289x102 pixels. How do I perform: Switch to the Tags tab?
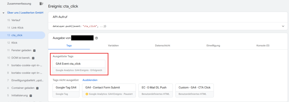pos(69,46)
